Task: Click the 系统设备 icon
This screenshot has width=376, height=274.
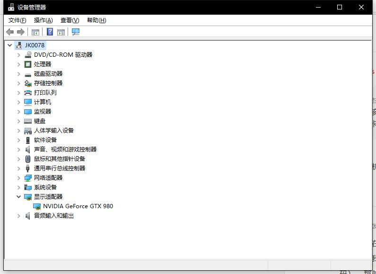Action: point(28,187)
